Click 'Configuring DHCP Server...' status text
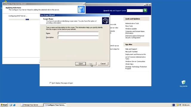The width and height of the screenshot is (191, 107). tap(18, 16)
